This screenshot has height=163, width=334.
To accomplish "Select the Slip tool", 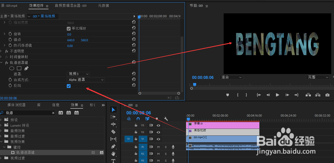I will (x=114, y=139).
